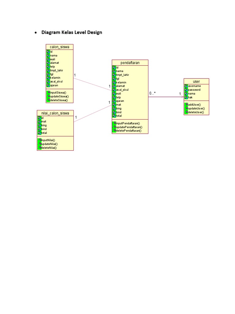
Task: Click the ajaran attribute in calon_siswa
Action: point(54,85)
